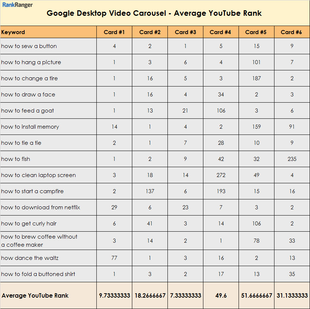Click the 'how to install memory' keyword cell
This screenshot has height=309, width=310.
pyautogui.click(x=30, y=127)
